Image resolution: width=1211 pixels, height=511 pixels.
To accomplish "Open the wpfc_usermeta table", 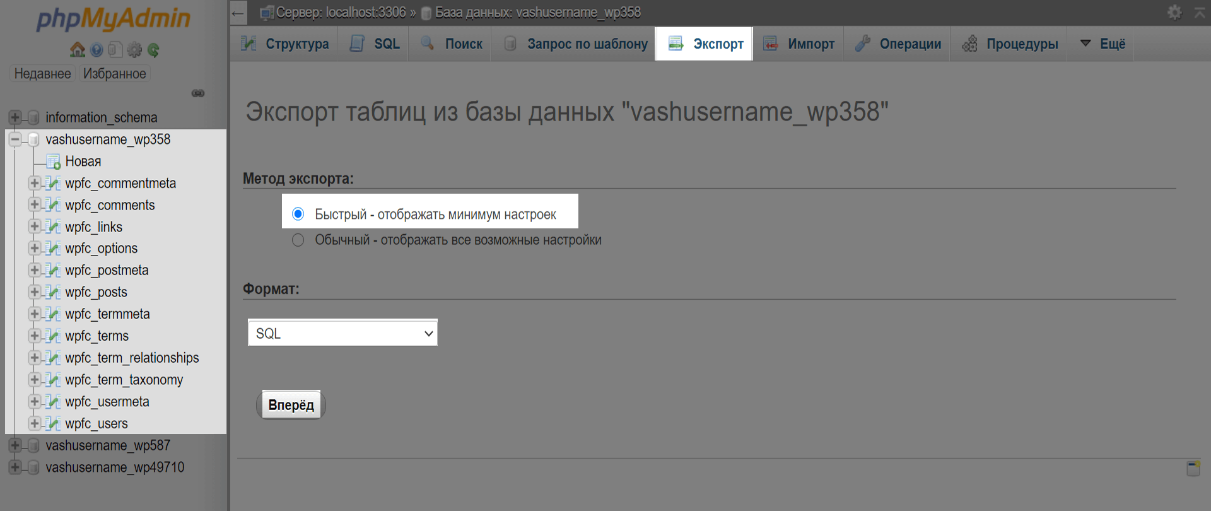I will (107, 402).
